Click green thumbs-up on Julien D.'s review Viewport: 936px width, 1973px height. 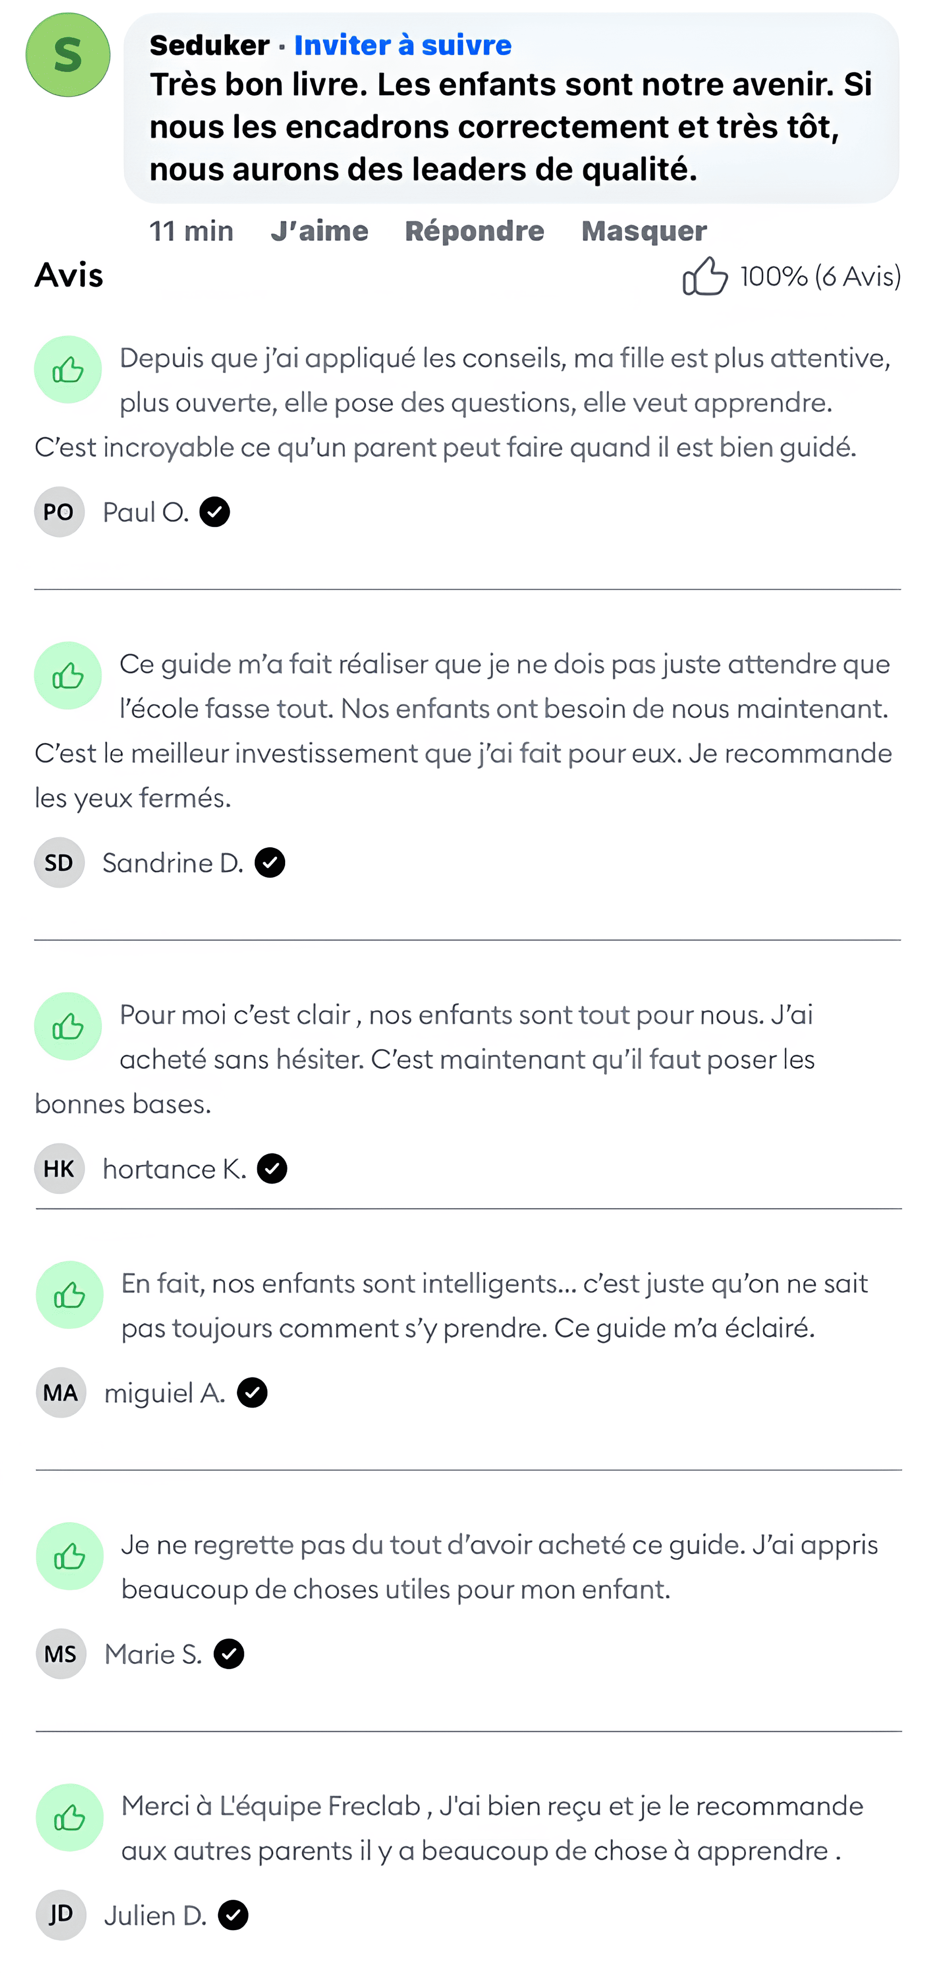[x=70, y=1817]
